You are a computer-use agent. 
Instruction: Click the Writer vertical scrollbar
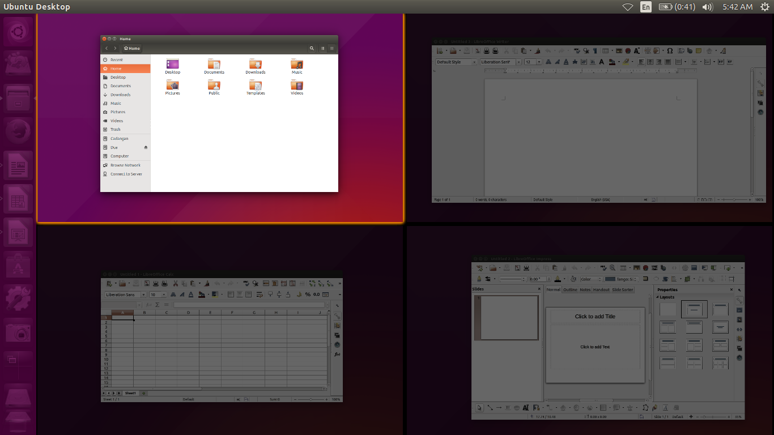pyautogui.click(x=752, y=132)
